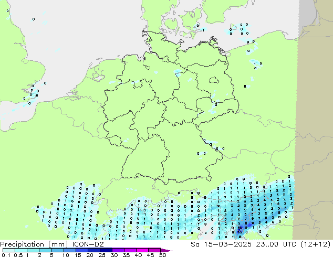Click the legend label '40'
This screenshot has height=257, width=333.
point(138,255)
